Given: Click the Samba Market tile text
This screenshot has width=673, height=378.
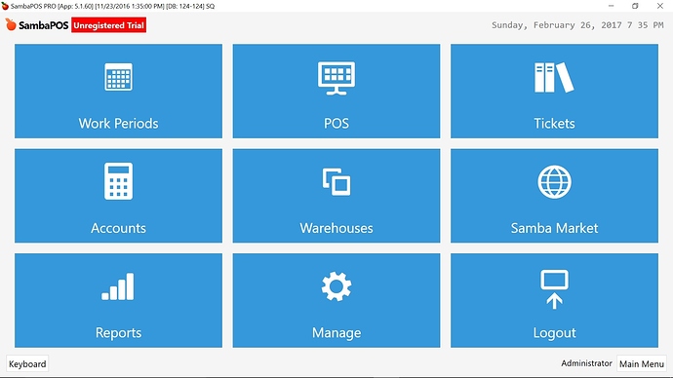Looking at the screenshot, I should pos(554,228).
